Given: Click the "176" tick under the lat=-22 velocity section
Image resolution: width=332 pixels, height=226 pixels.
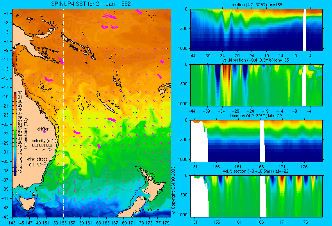Looking at the screenshot, I should click(304, 222).
